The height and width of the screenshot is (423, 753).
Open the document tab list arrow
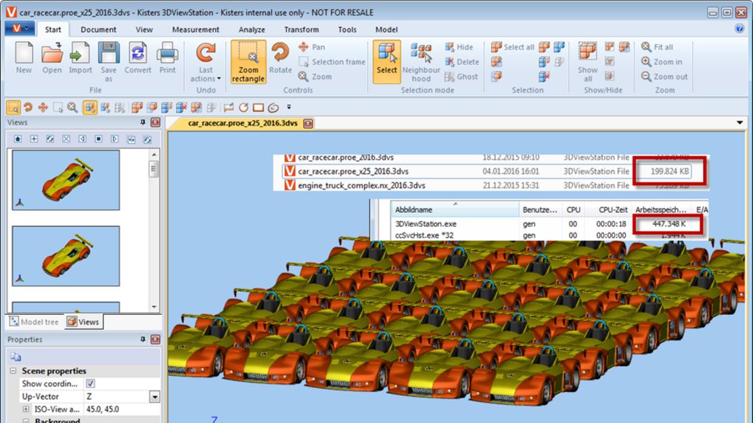click(x=739, y=123)
